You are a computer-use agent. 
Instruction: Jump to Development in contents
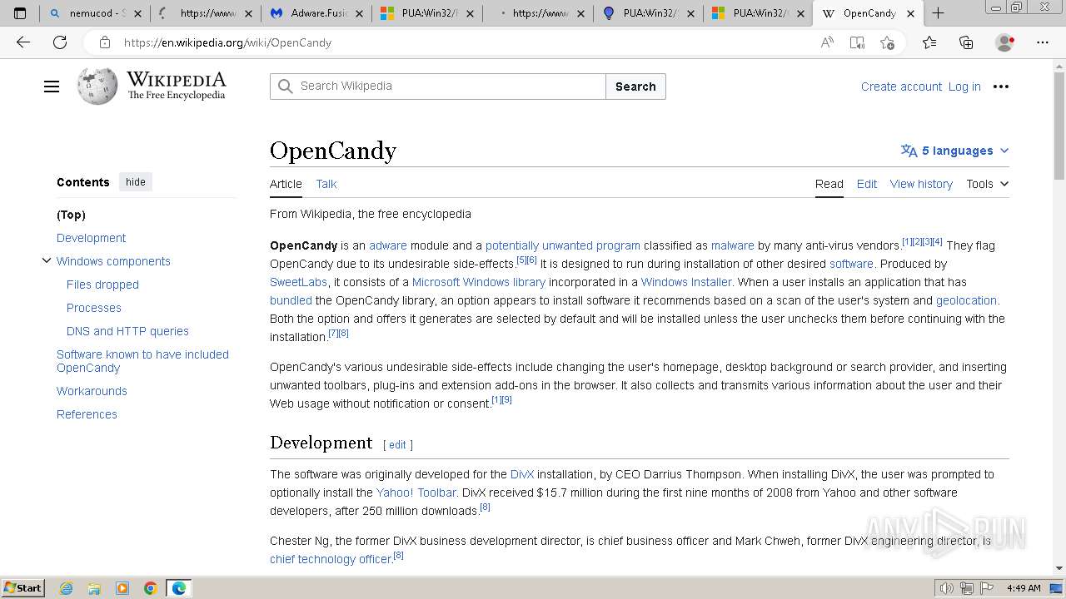[91, 238]
